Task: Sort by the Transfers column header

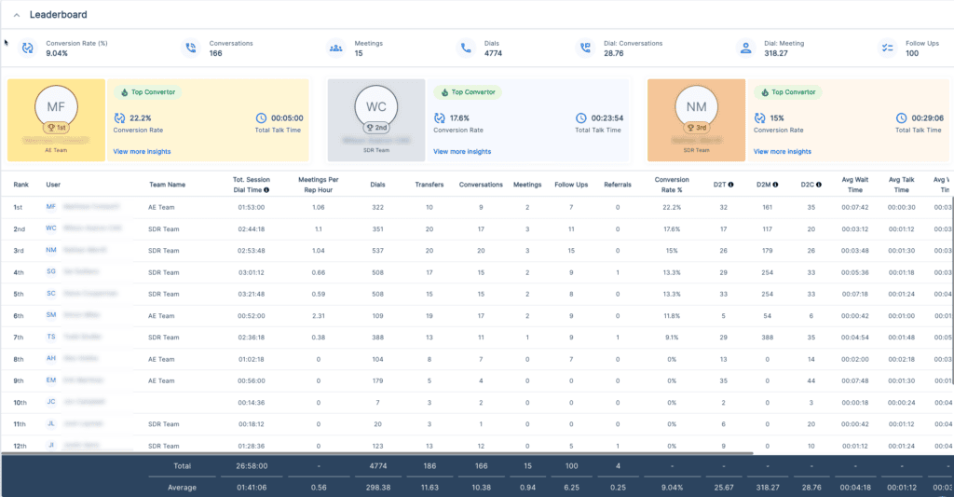Action: pos(429,185)
